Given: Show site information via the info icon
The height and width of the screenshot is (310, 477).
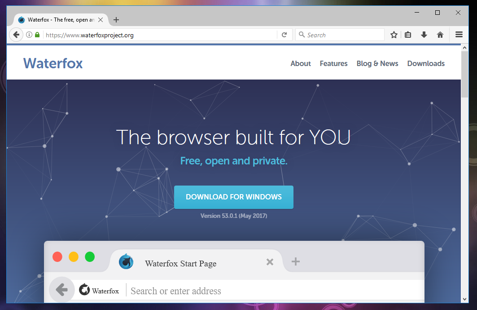Looking at the screenshot, I should click(29, 35).
